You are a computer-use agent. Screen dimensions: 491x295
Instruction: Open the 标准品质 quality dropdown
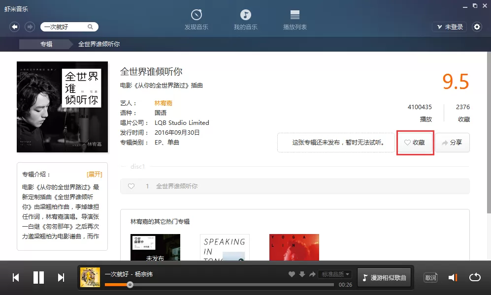point(335,274)
